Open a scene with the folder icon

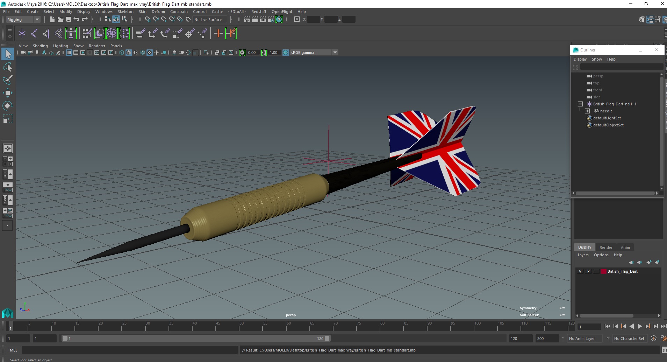click(60, 20)
